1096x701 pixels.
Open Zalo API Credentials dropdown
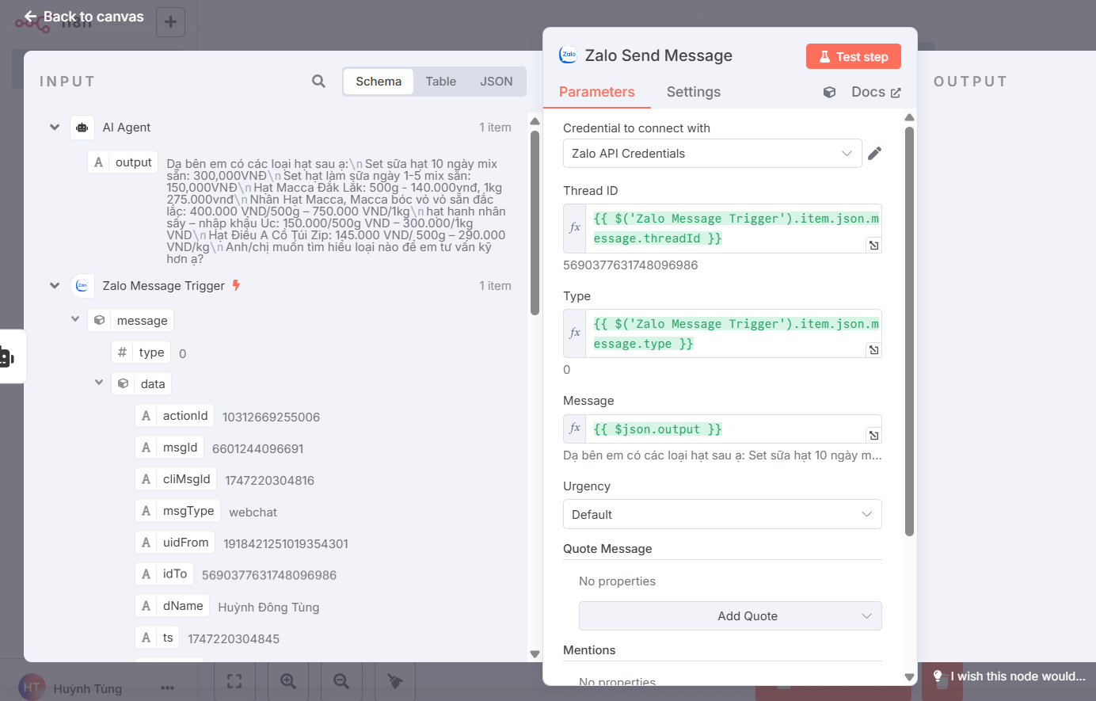click(x=712, y=154)
